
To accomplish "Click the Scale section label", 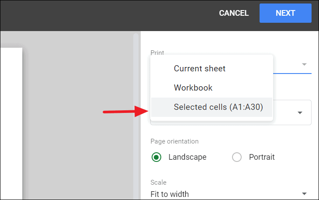I will (158, 182).
